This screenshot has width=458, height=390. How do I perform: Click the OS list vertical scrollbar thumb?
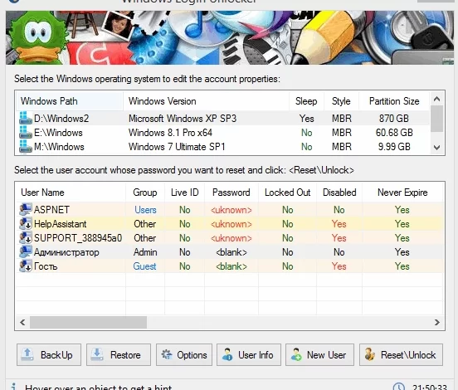(x=437, y=119)
